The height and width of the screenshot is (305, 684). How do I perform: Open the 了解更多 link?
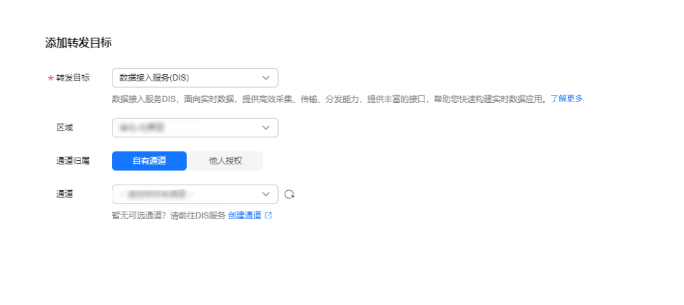(567, 99)
